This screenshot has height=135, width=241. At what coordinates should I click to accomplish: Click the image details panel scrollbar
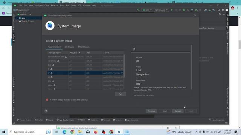tap(191, 67)
